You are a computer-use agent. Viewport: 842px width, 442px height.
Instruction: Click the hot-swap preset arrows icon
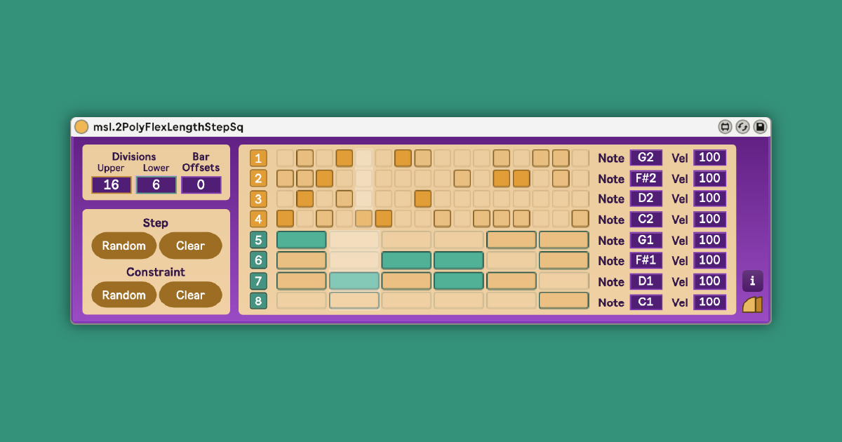742,127
